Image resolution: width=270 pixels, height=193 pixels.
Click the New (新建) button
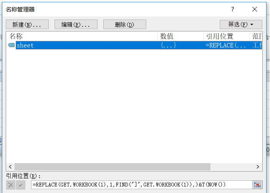27,25
